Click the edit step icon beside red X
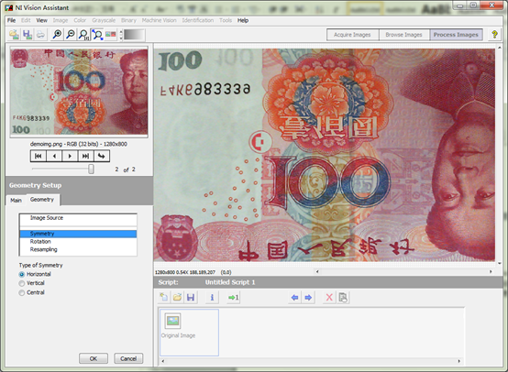The image size is (508, 372). 343,297
